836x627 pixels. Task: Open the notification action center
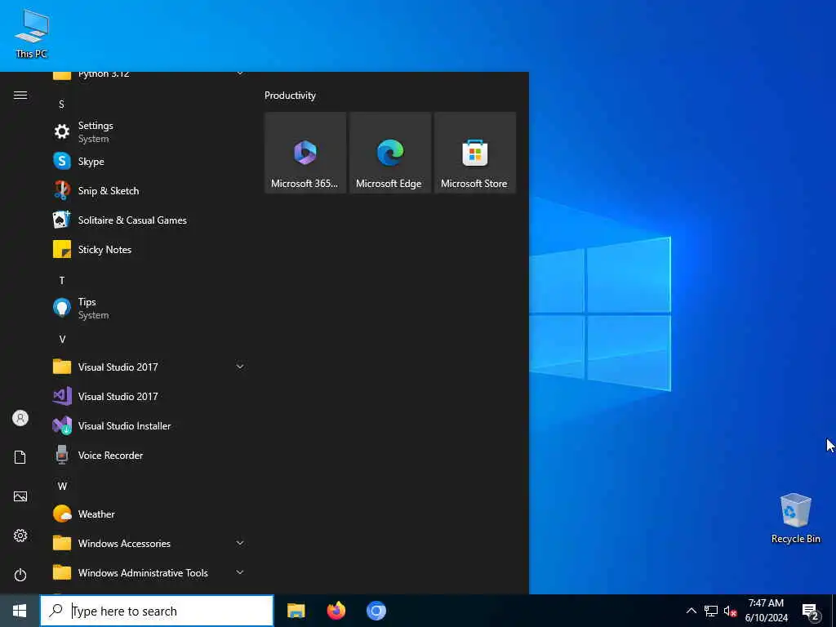point(811,611)
